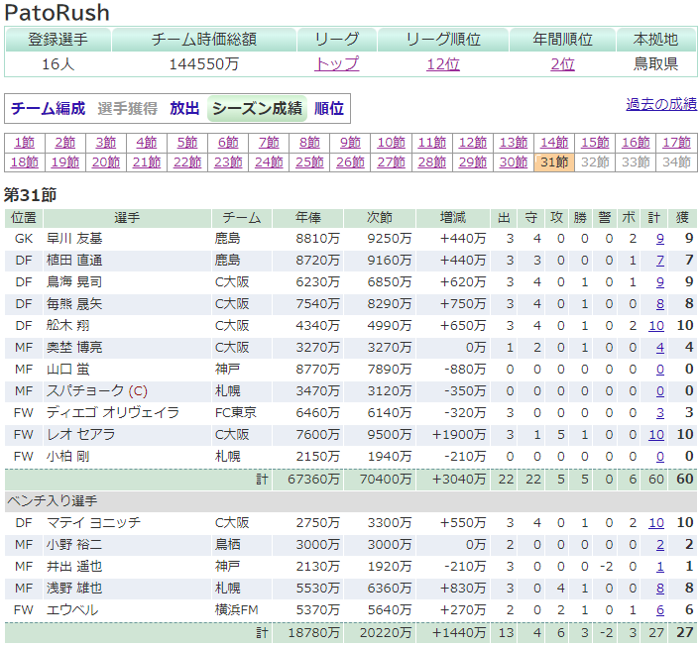The height and width of the screenshot is (646, 699).
Task: Open points total link for 井出 遥也
Action: 659,567
